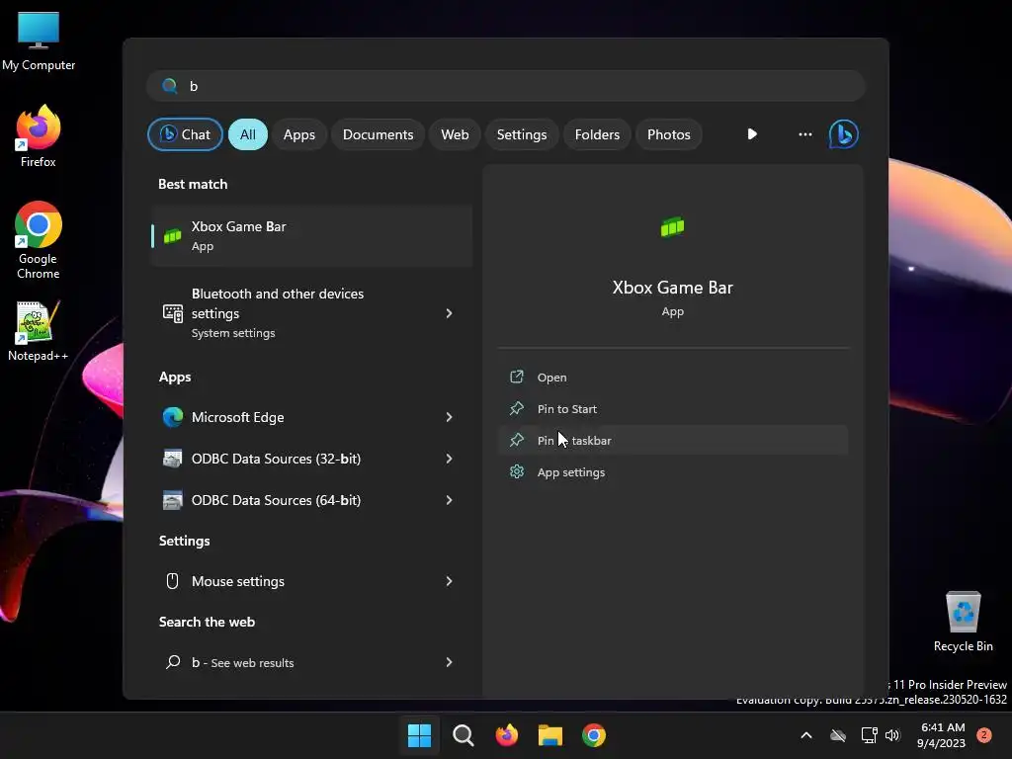Open ODBC Data Sources (64-bit) result
The image size is (1012, 759).
[x=311, y=500]
